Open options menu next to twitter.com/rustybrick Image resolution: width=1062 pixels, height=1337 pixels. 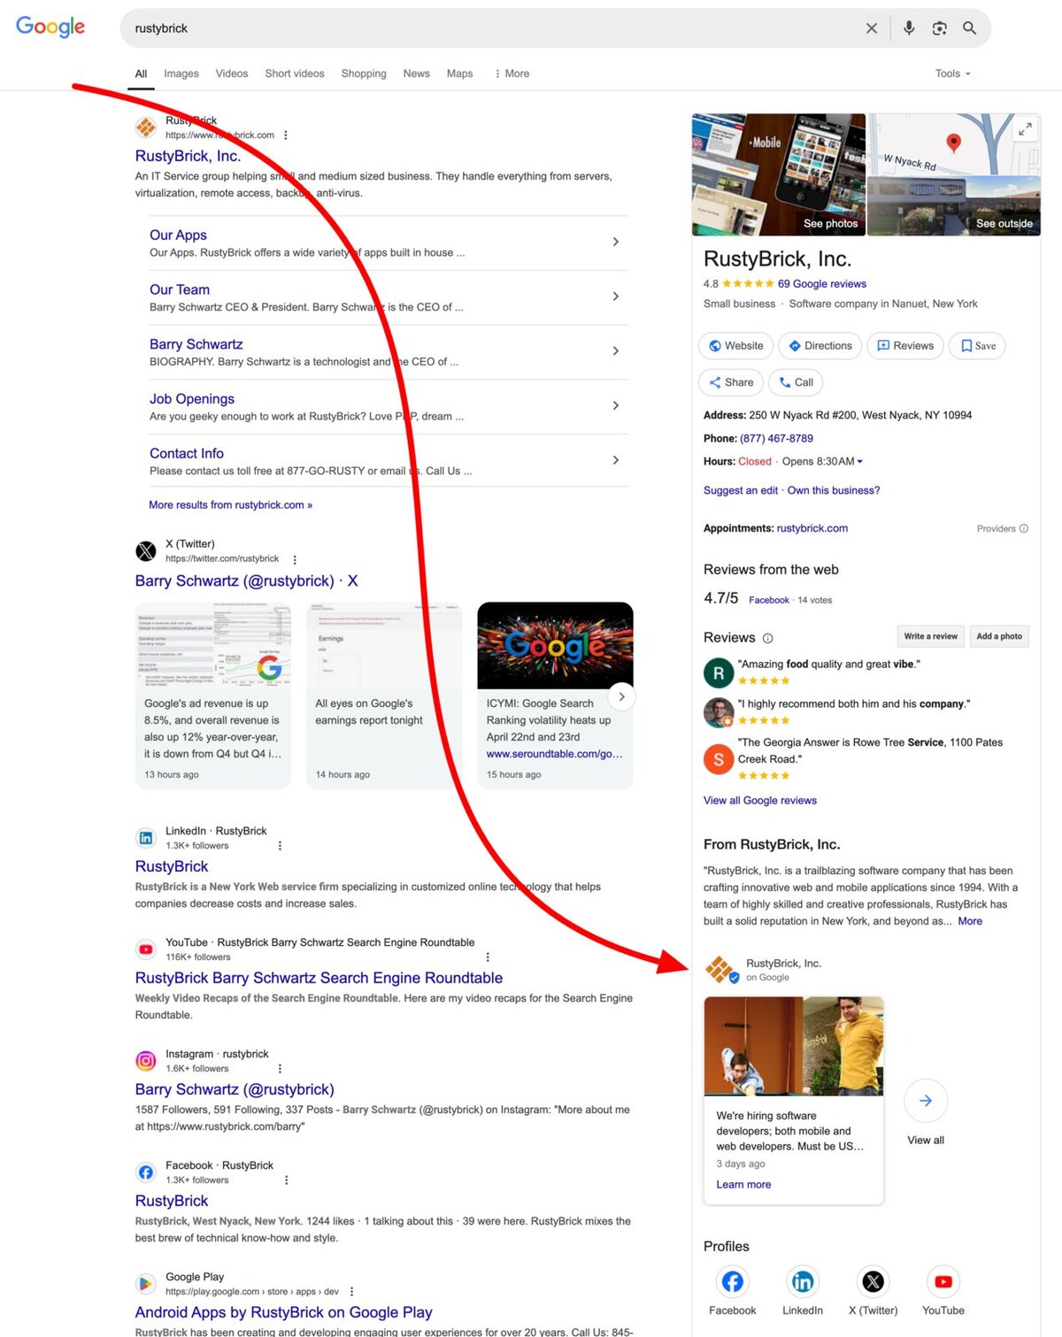(x=295, y=559)
